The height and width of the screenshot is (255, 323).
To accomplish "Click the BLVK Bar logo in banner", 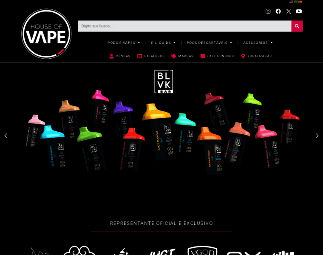I will (x=164, y=81).
